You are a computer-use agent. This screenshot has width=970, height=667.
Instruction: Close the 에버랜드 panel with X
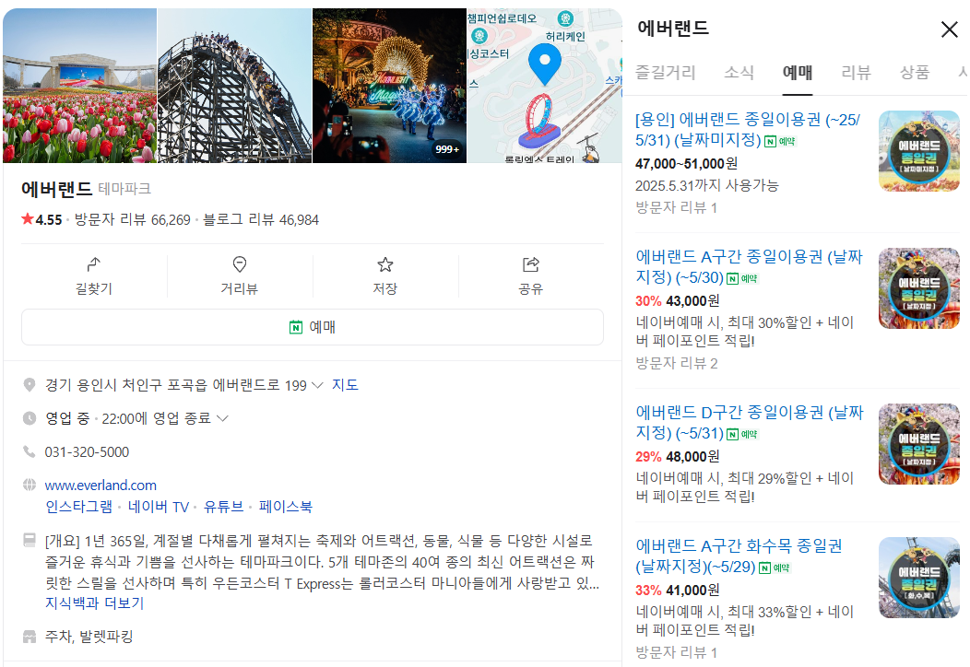tap(949, 29)
